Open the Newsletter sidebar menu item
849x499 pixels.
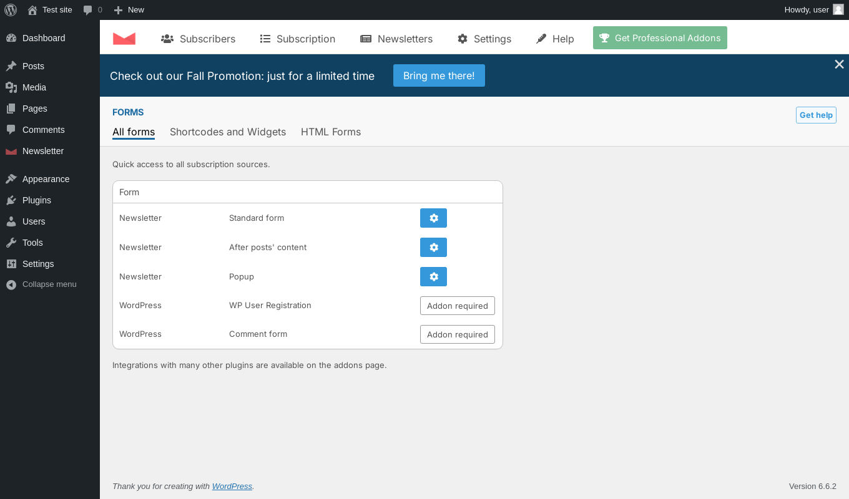tap(50, 151)
